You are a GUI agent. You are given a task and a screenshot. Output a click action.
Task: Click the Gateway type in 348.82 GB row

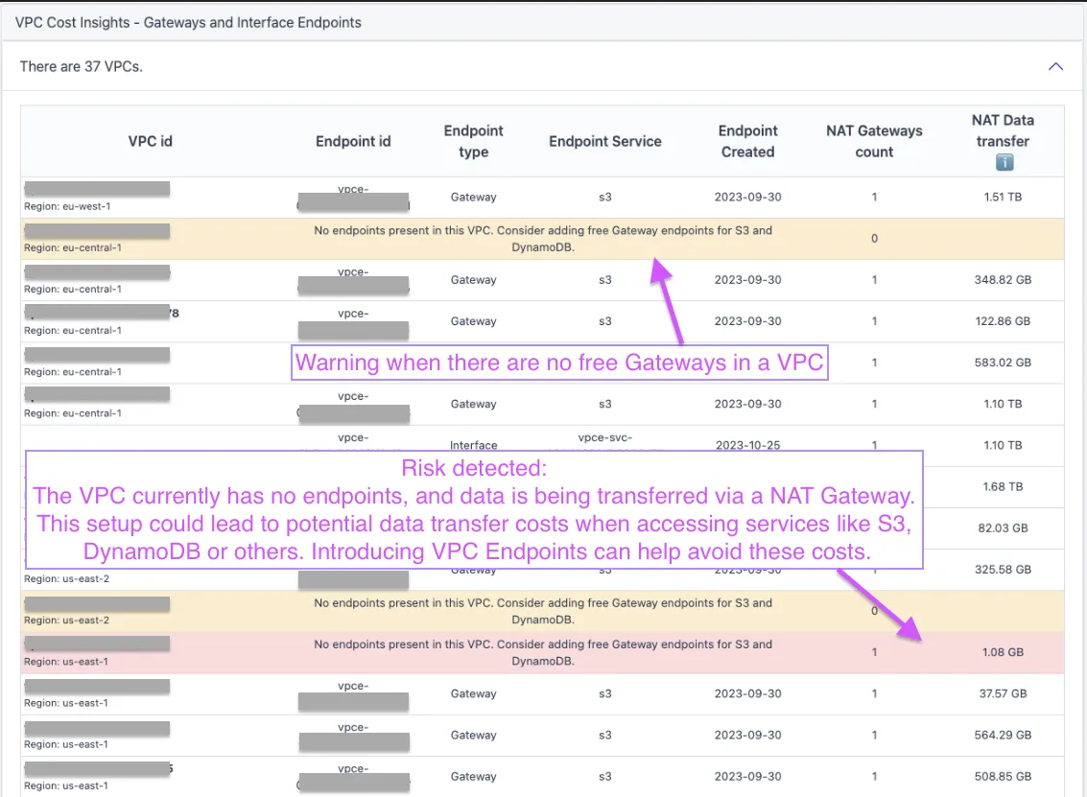(x=474, y=280)
